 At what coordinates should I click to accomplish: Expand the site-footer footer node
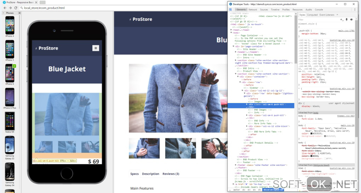235,165
